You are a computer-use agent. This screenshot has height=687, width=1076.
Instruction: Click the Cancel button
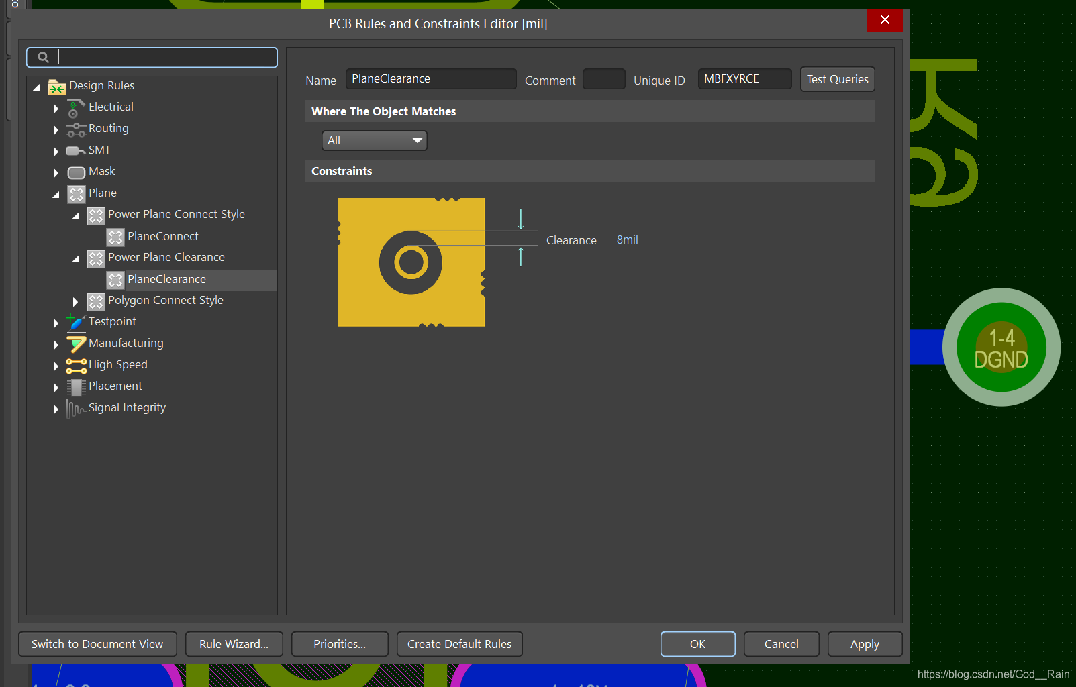pos(781,644)
